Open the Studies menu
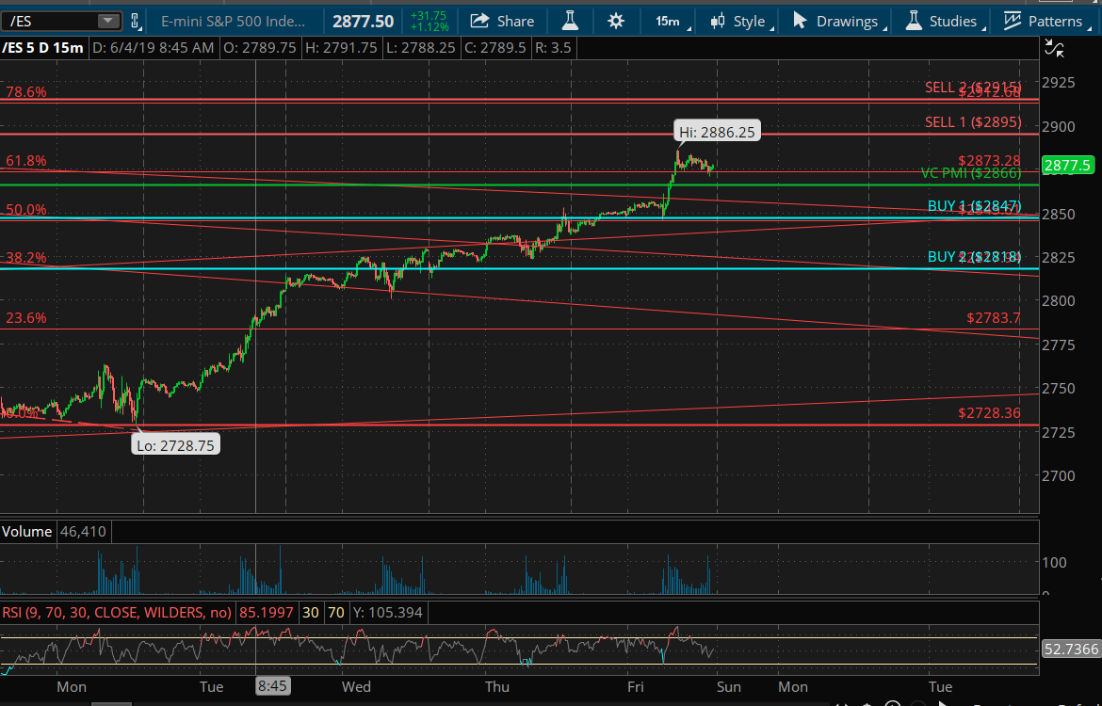Screen dimensions: 1102x706 coord(944,21)
